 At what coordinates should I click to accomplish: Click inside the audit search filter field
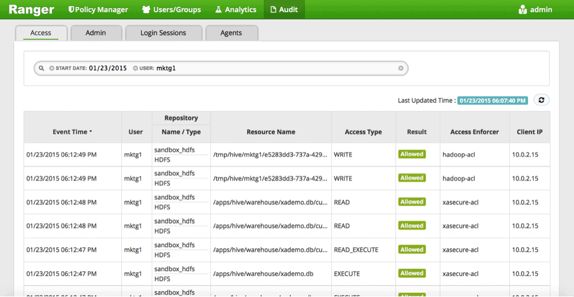click(x=283, y=68)
